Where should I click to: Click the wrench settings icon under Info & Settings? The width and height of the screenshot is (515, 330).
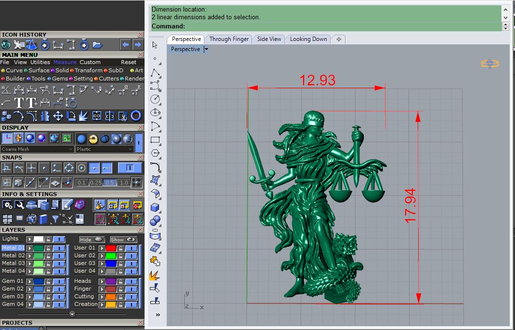pos(19,204)
